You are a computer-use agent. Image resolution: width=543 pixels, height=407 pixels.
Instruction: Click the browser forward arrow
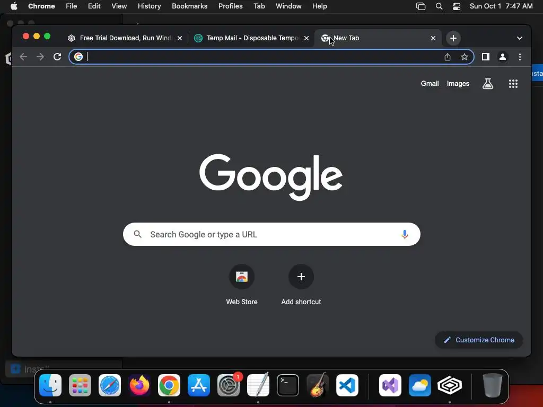point(40,57)
